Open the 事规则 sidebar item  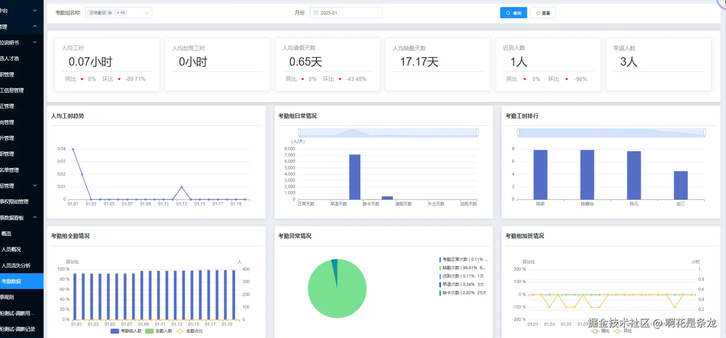(22, 297)
